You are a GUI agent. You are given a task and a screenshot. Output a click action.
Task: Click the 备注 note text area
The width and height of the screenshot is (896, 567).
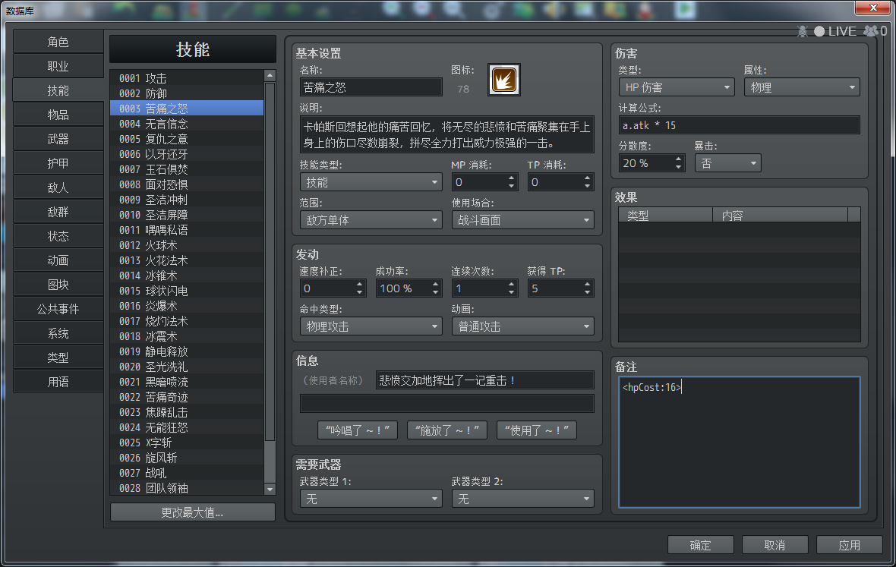[740, 442]
